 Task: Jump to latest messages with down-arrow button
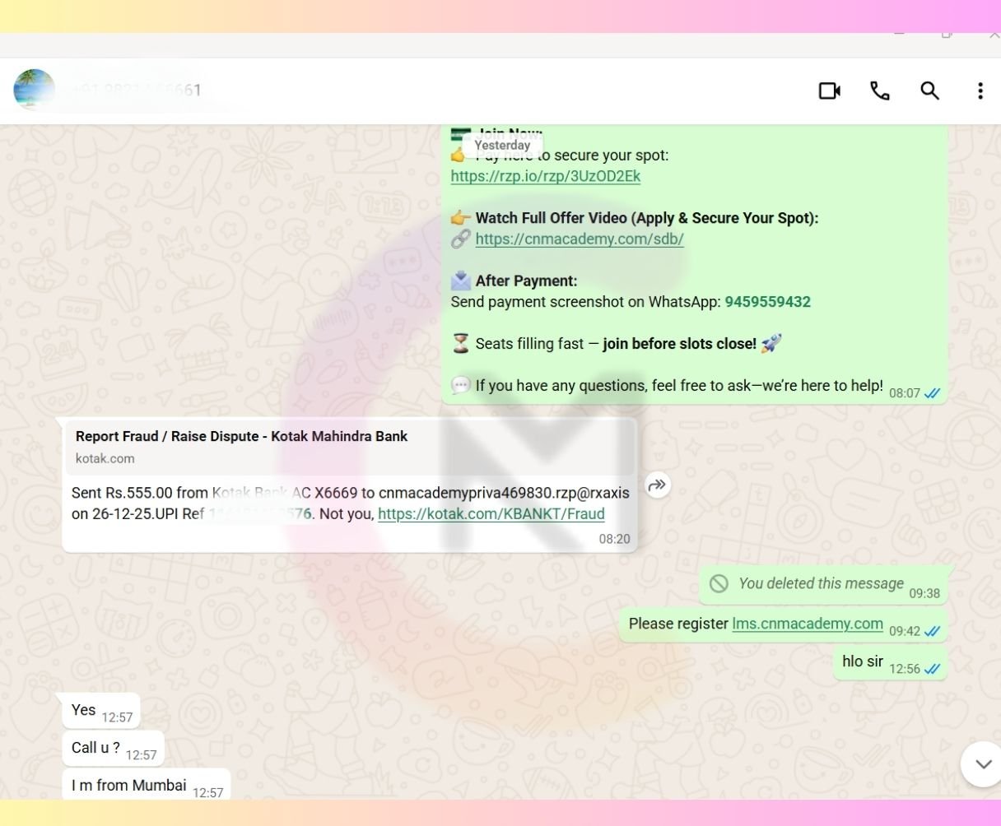pyautogui.click(x=982, y=763)
